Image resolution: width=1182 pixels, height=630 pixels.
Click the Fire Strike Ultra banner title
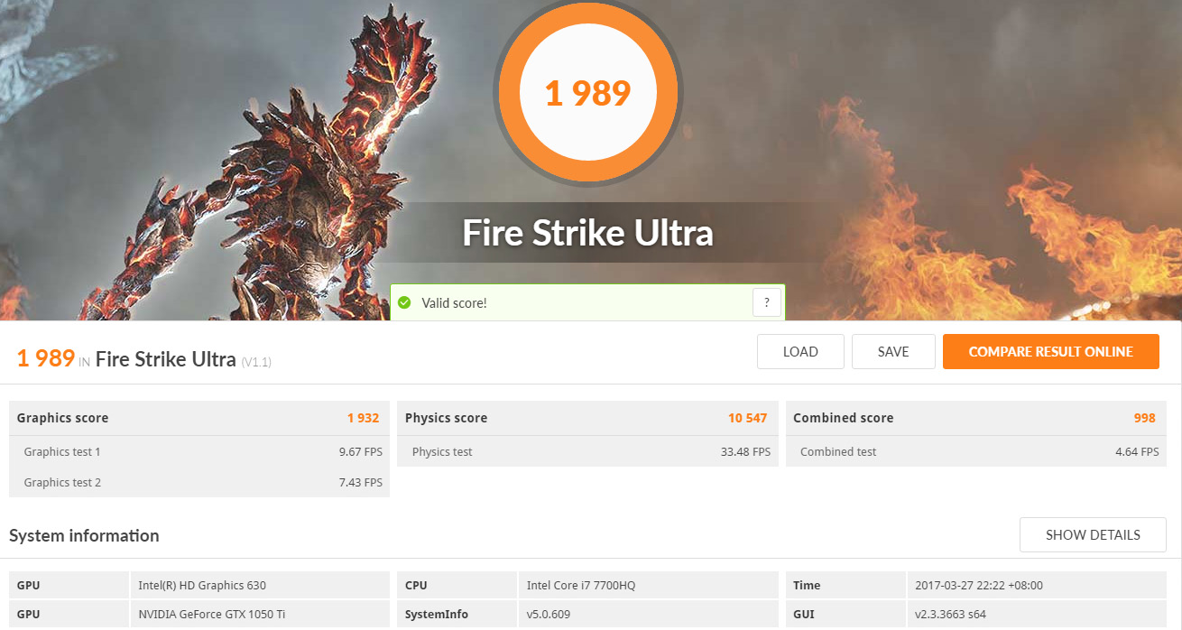pos(587,233)
